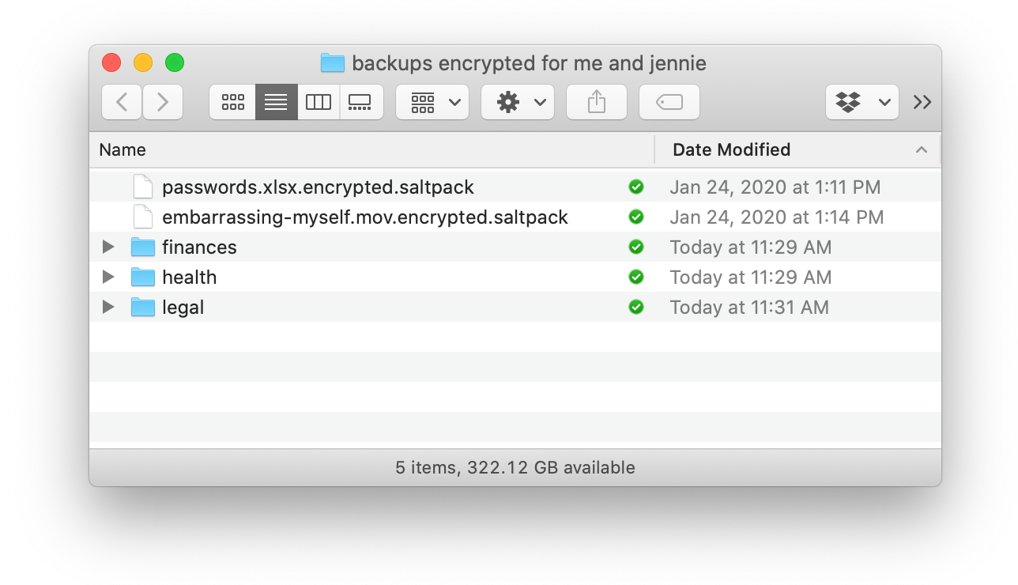Click date Jan 24, 2020 at 1:14 PM

[x=776, y=217]
